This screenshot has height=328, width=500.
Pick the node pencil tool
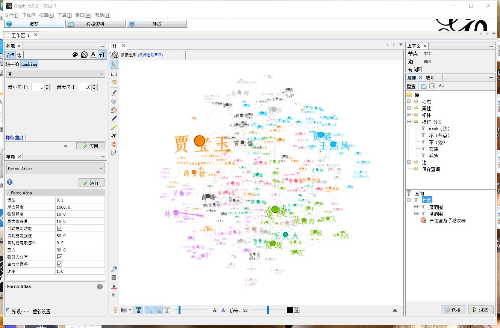pos(114,119)
